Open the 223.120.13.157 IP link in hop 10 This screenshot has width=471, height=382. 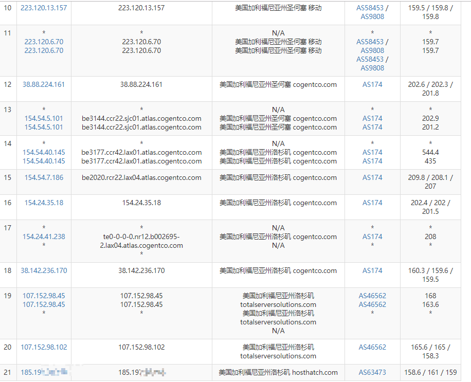(44, 8)
